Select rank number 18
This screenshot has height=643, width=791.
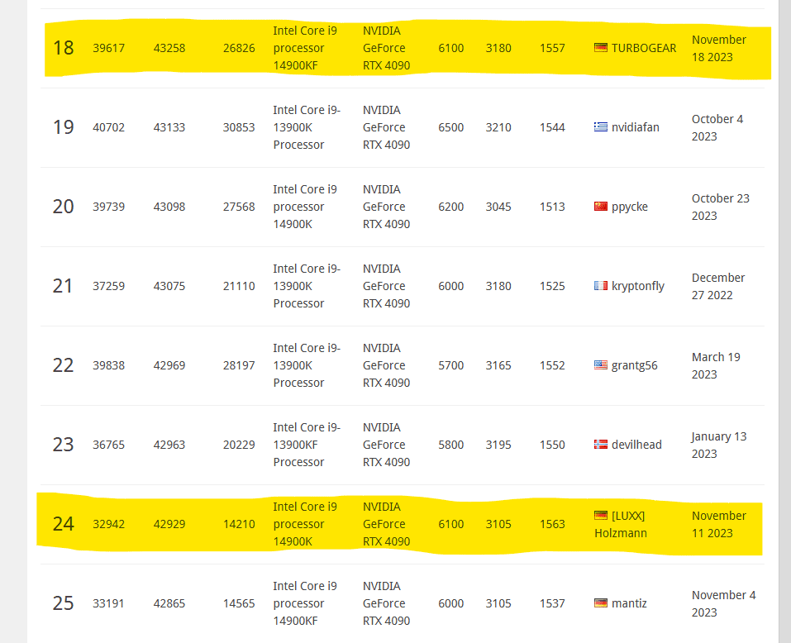[x=63, y=48]
